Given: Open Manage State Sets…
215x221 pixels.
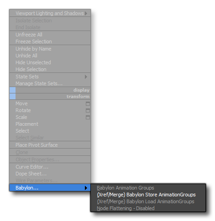Looking at the screenshot, I should click(50, 83).
